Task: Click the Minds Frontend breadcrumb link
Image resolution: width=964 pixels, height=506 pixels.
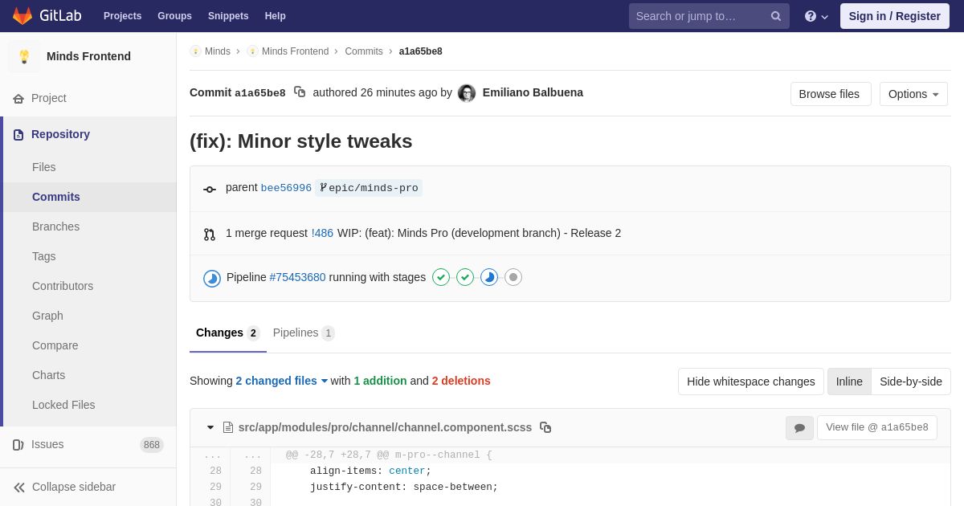Action: [x=295, y=51]
